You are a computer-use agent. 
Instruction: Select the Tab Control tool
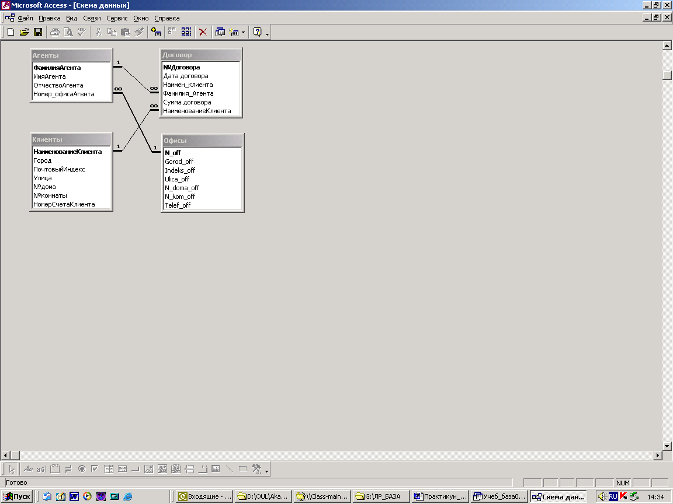tap(203, 469)
